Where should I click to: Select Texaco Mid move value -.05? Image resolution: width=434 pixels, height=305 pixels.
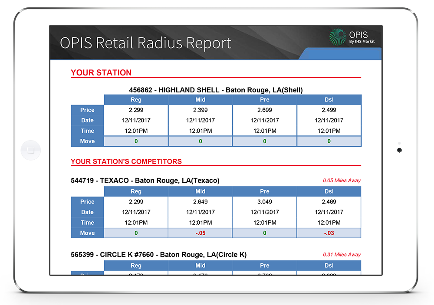pos(201,233)
